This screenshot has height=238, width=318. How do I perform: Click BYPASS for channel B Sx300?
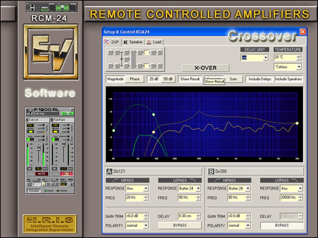[x=282, y=225]
